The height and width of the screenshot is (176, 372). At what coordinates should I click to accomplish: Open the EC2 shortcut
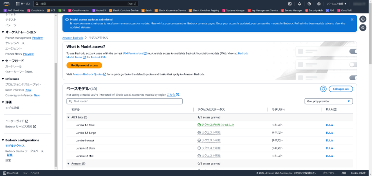click(x=51, y=11)
